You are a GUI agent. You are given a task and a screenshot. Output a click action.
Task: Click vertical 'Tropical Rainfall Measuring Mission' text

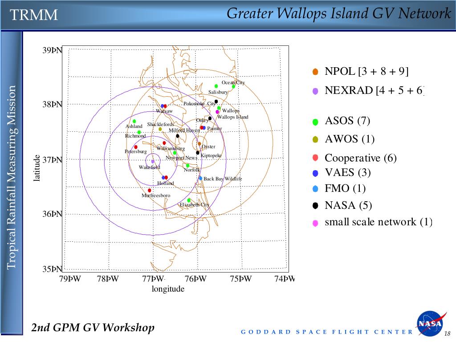tap(11, 177)
